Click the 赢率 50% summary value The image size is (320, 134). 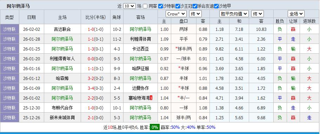click(x=175, y=127)
